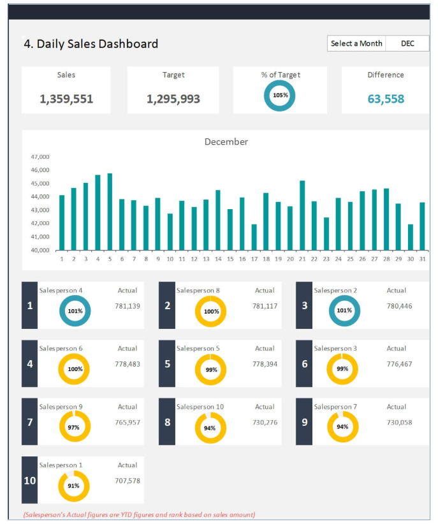Click the rank 1 badge
Viewport: 438px width, 524px height.
point(30,306)
